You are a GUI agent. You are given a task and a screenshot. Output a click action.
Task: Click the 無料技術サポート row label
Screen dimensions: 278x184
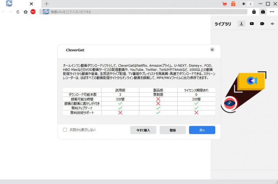click(82, 113)
